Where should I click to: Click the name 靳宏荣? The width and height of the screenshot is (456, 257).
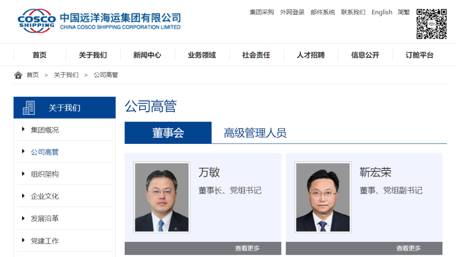pos(375,173)
